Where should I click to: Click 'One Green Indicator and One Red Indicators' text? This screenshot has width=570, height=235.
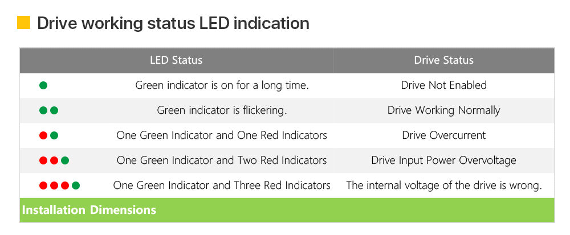pyautogui.click(x=222, y=135)
